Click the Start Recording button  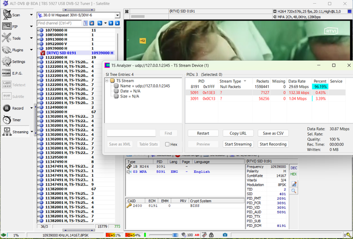tap(273, 144)
